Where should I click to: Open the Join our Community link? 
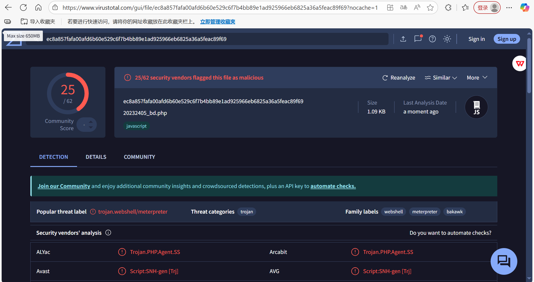(64, 186)
